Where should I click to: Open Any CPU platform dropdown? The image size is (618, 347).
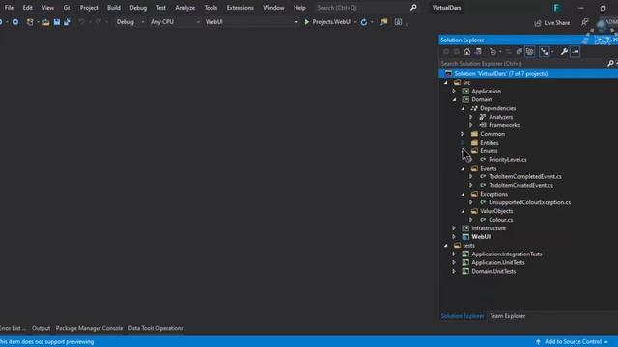(175, 22)
